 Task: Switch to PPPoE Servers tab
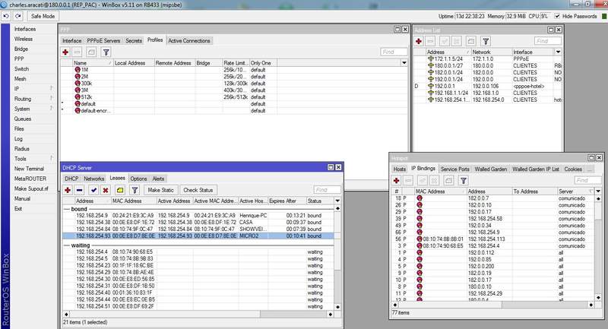[103, 41]
